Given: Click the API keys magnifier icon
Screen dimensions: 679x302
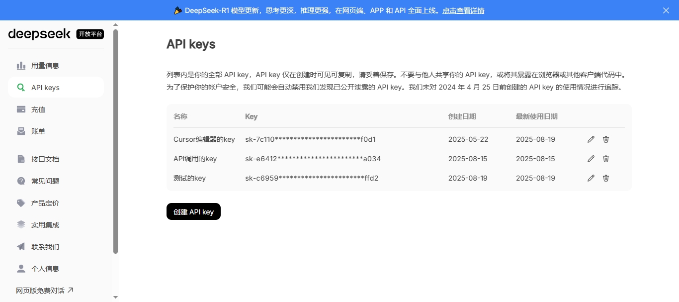Looking at the screenshot, I should pyautogui.click(x=21, y=88).
